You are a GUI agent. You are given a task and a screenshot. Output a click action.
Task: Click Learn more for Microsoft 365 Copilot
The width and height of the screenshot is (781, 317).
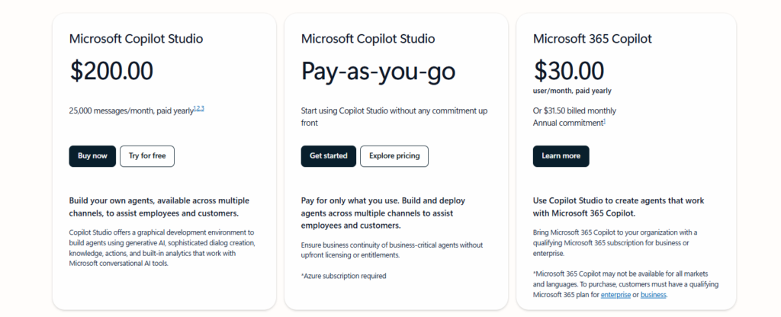(x=561, y=156)
